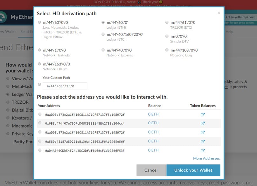Click Unlock your Wallet button

pos(193,170)
